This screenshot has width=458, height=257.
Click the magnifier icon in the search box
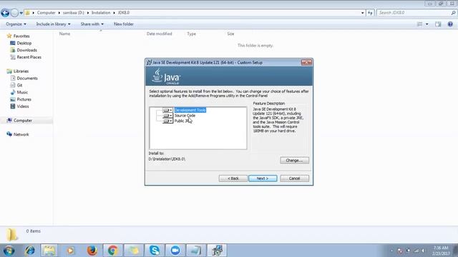click(x=453, y=13)
